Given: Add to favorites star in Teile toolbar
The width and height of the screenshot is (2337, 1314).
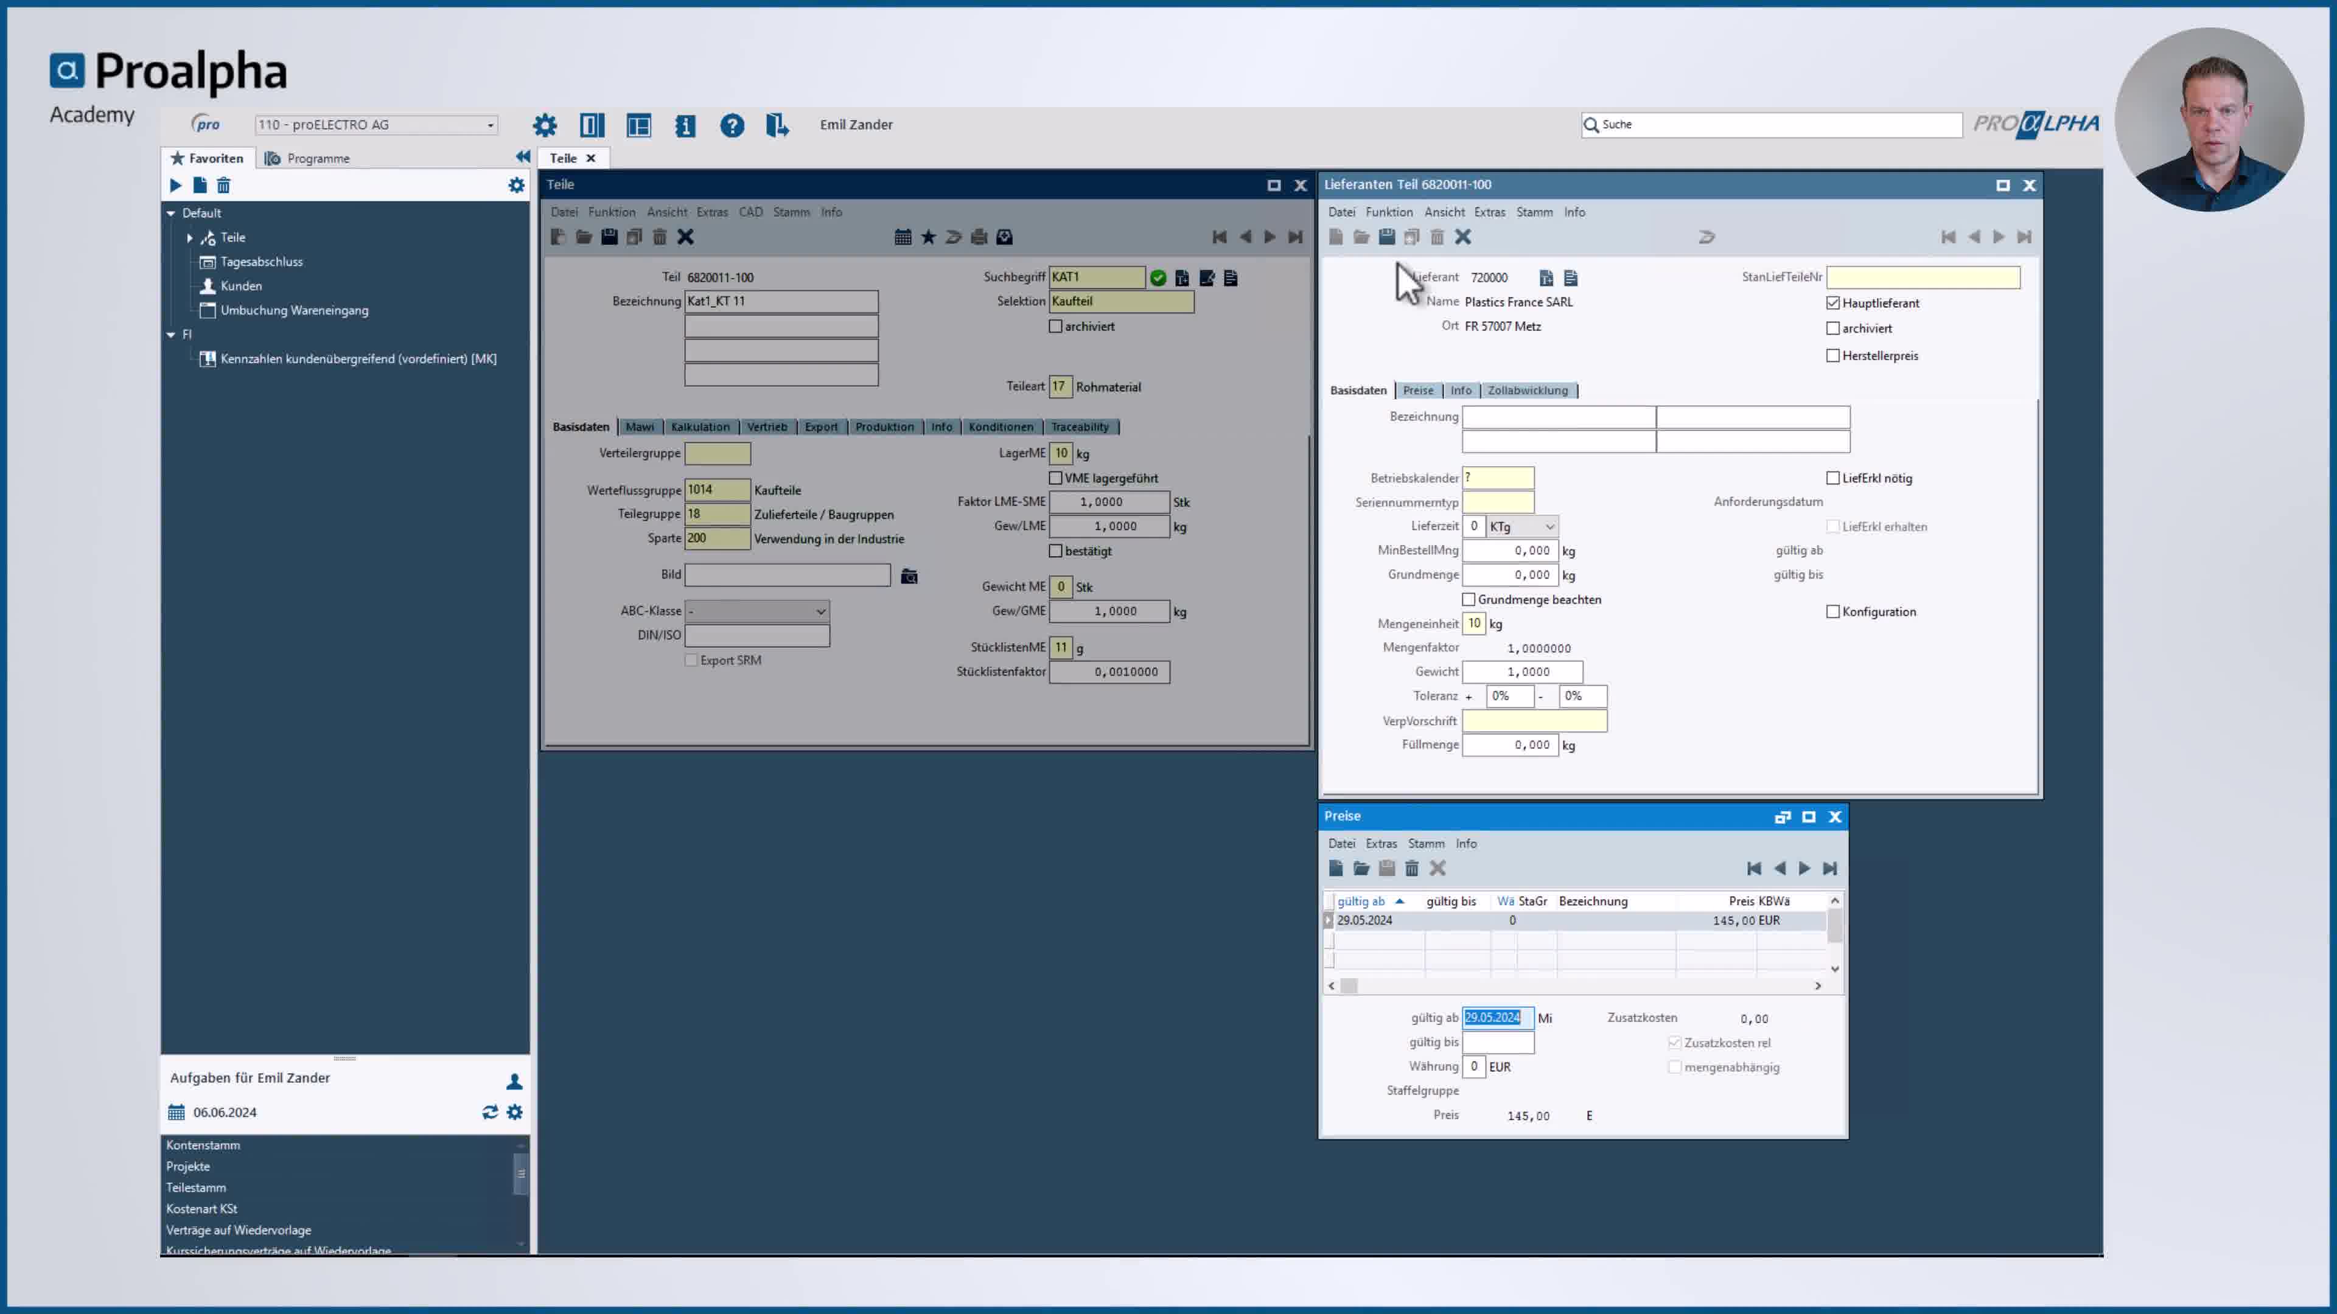Looking at the screenshot, I should tap(928, 237).
